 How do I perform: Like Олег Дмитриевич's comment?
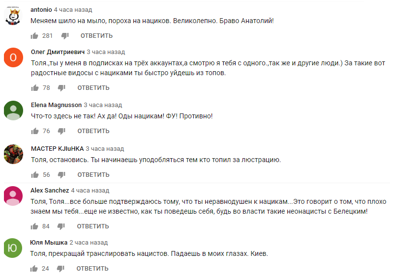pyautogui.click(x=34, y=88)
